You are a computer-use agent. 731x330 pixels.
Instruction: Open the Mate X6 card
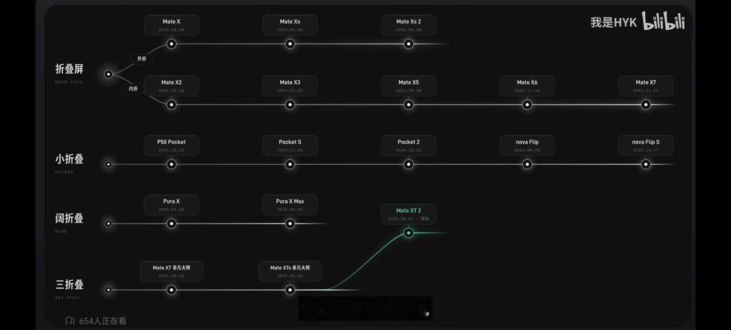point(527,86)
